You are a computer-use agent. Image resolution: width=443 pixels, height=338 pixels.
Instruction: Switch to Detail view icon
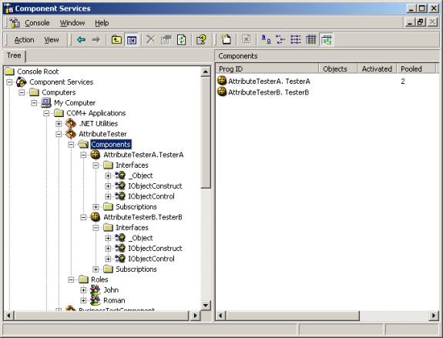pos(311,40)
